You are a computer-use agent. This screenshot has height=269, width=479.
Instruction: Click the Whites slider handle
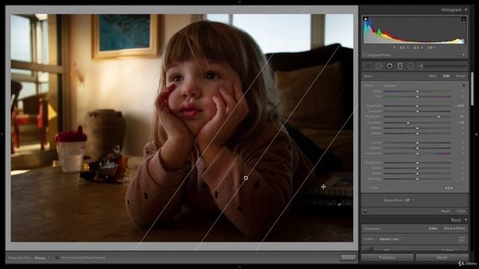pos(418,128)
